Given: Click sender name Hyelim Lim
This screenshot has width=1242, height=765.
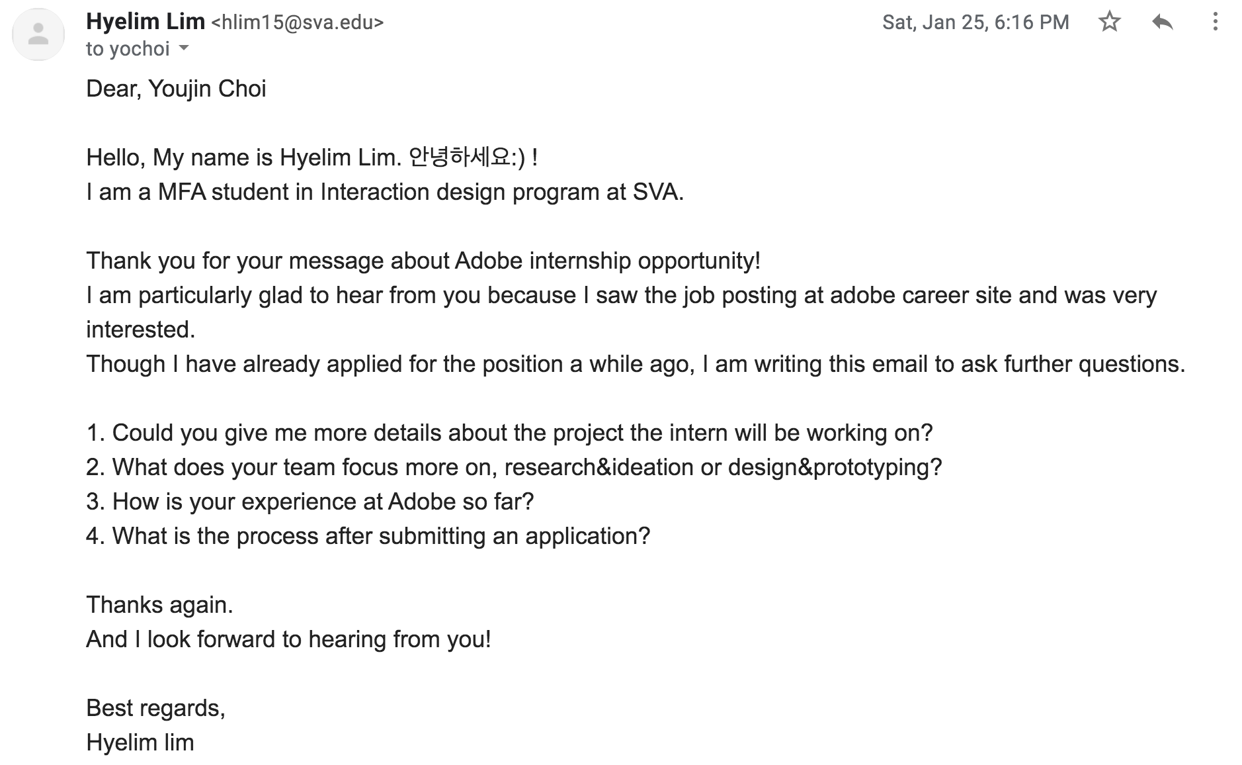Looking at the screenshot, I should tap(145, 22).
